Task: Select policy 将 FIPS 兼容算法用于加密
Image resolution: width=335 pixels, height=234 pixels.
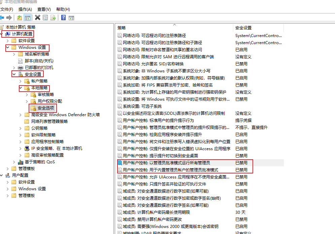Action: tap(168, 85)
